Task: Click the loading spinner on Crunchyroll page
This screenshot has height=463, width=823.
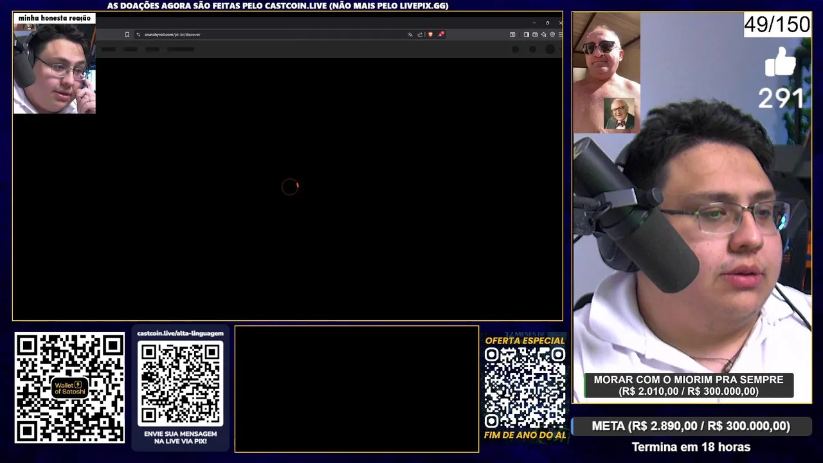Action: 290,186
